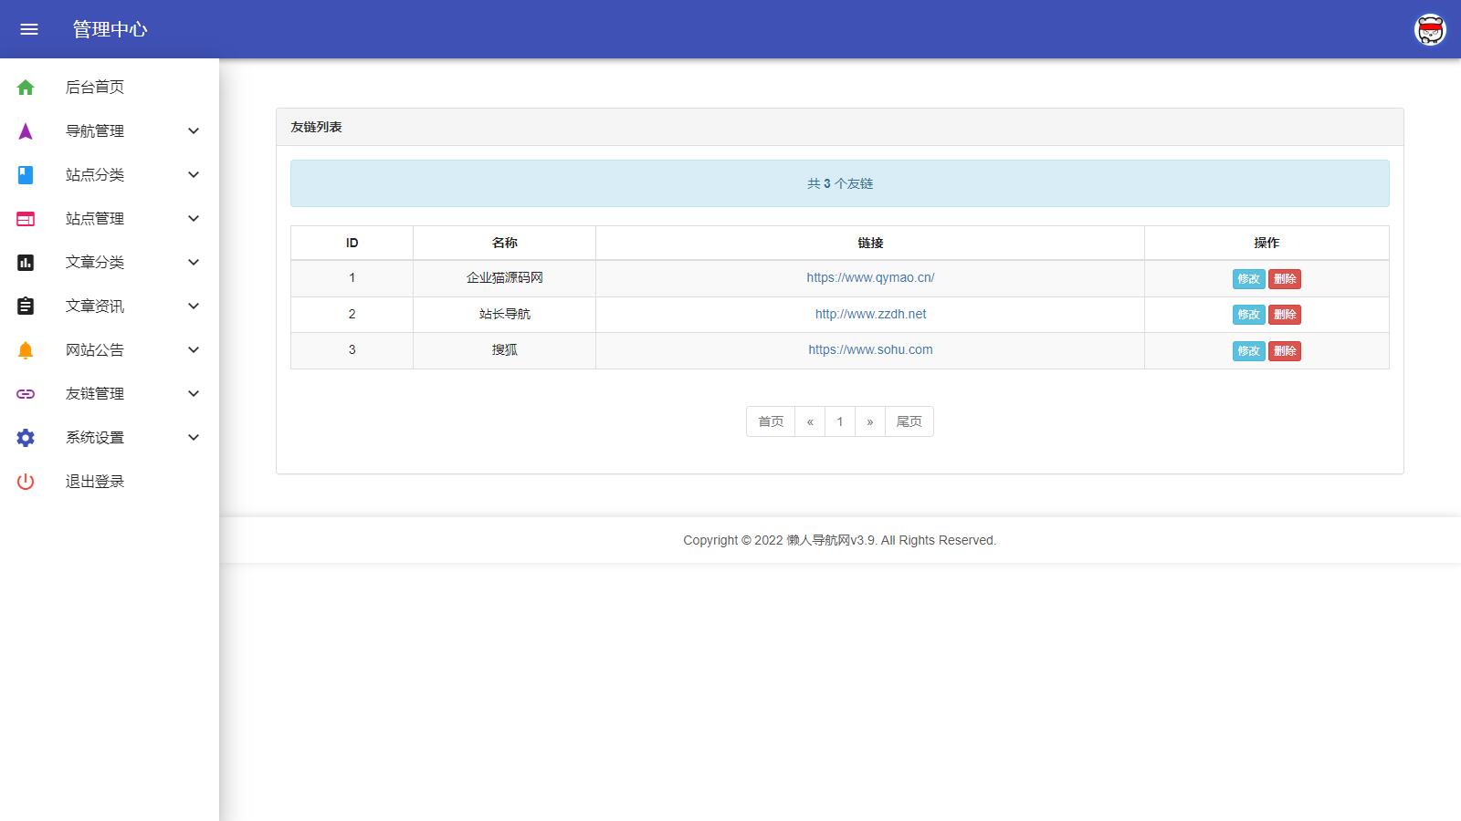Select the 退出登录 menu item
This screenshot has height=821, width=1461.
(x=95, y=482)
